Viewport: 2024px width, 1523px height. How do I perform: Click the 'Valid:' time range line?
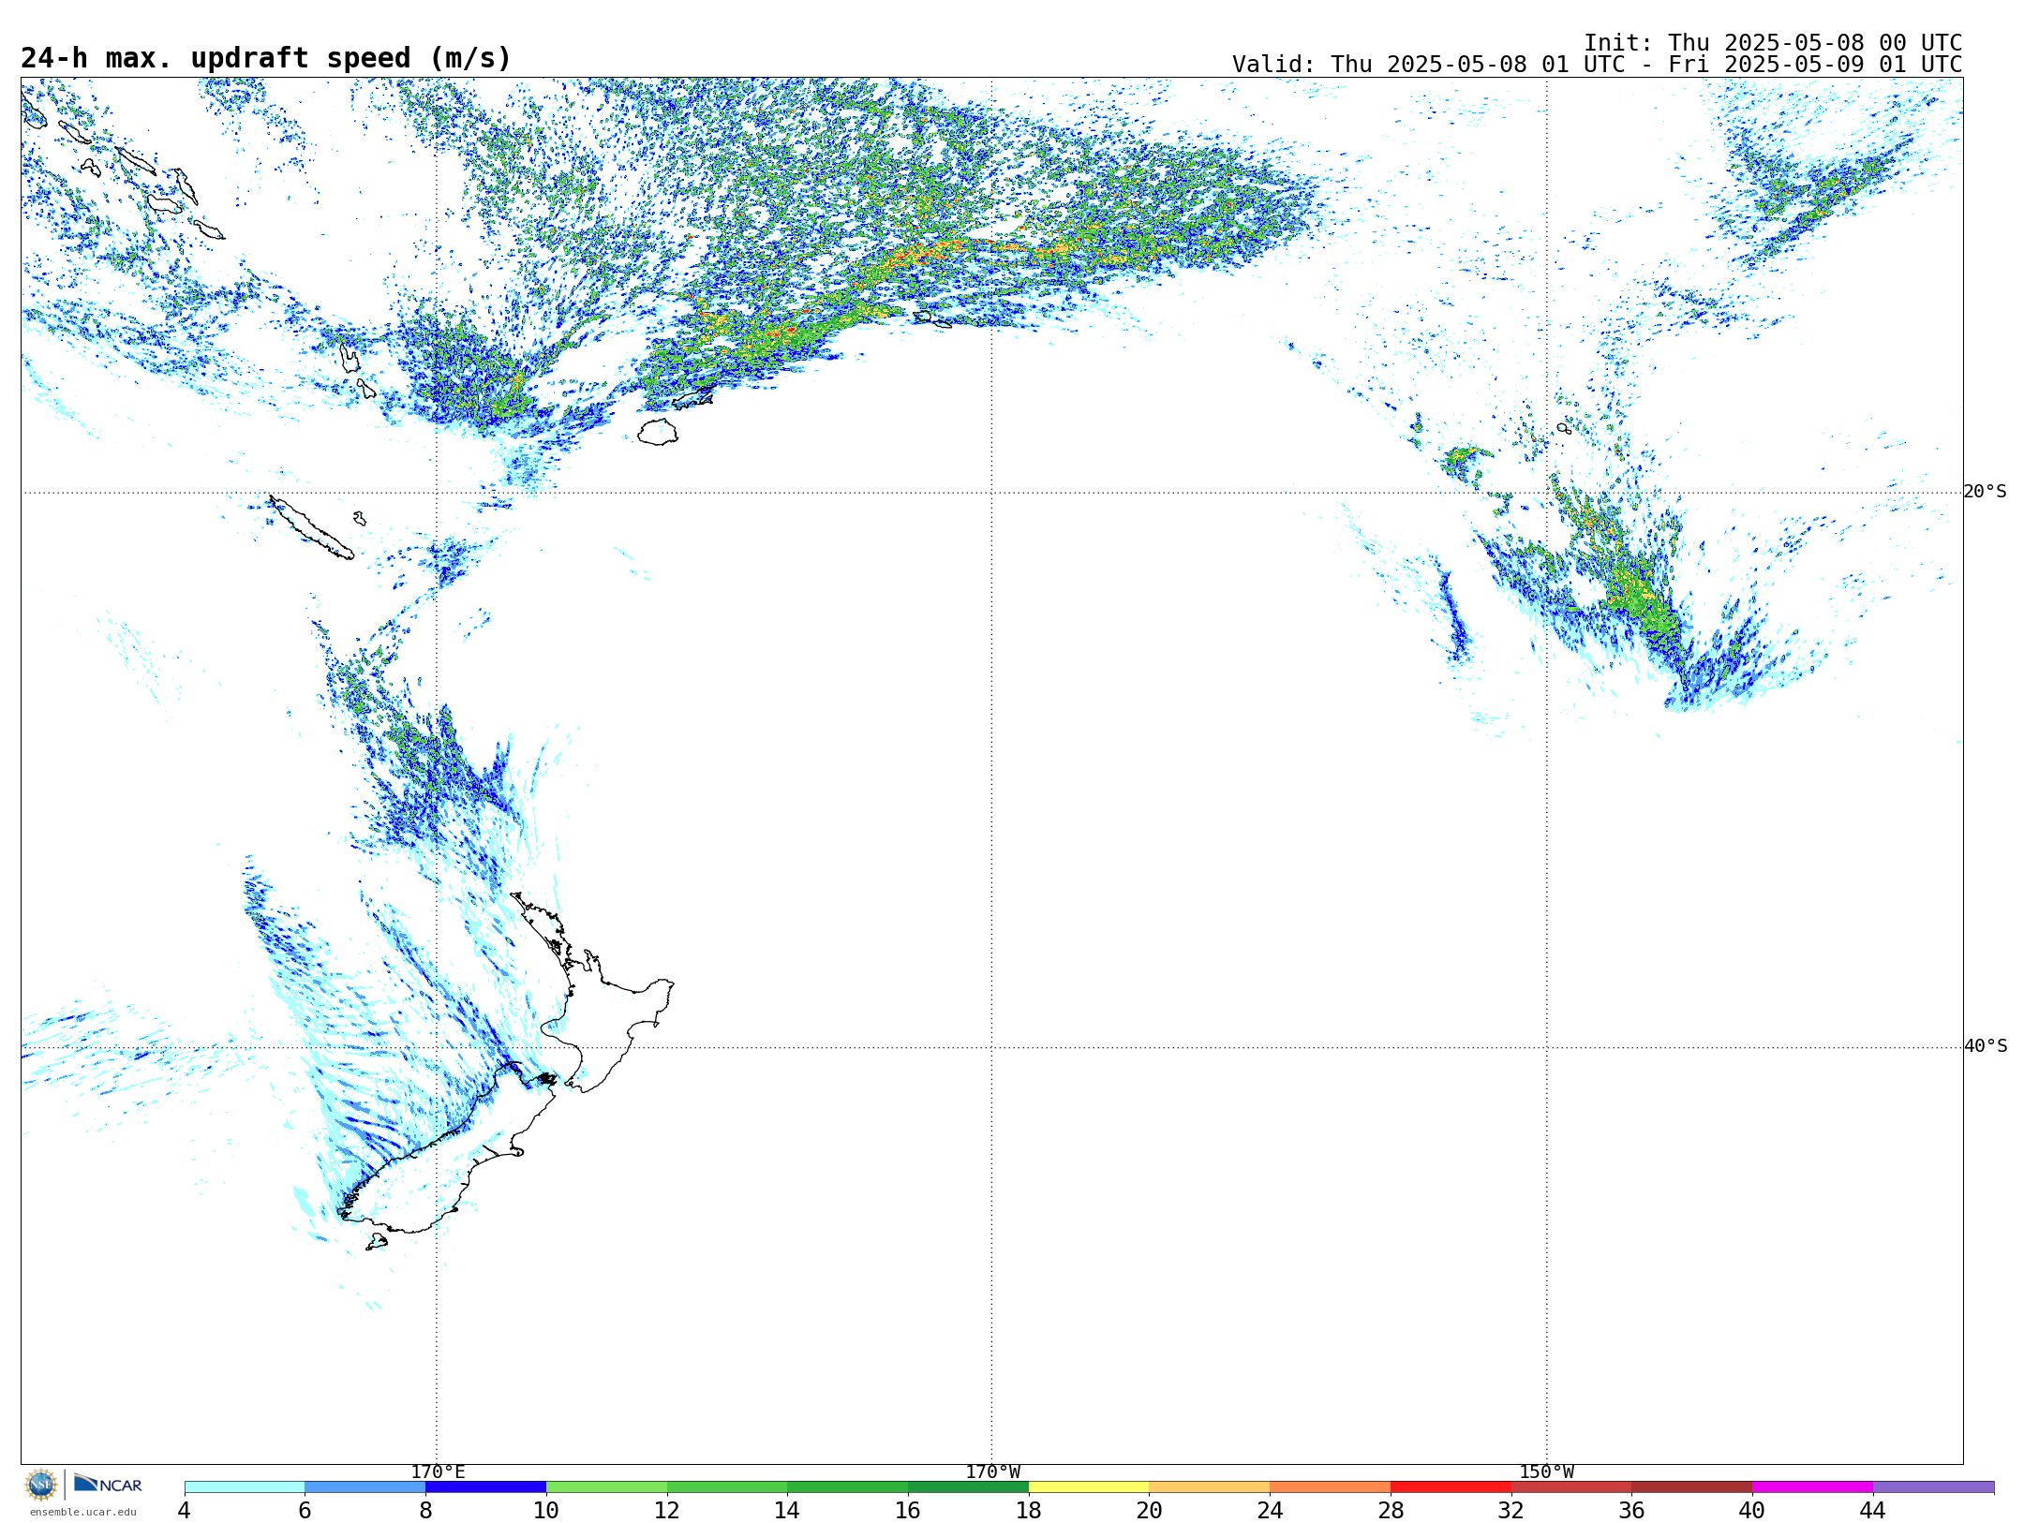pos(1597,65)
